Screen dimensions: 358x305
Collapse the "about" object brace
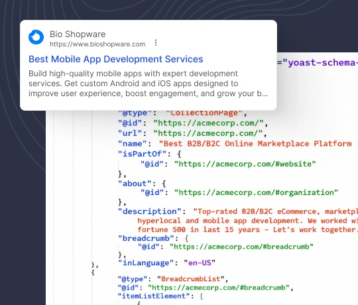tap(164, 184)
